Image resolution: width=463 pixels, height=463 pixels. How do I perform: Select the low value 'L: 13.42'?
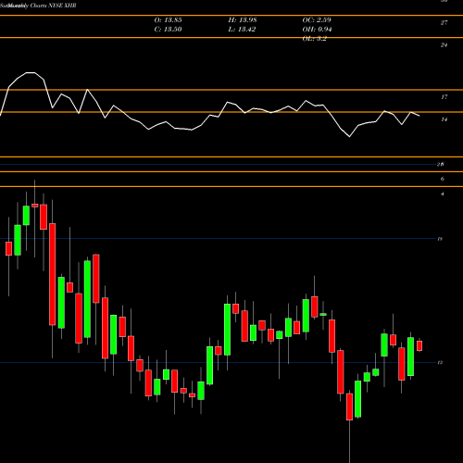pos(243,30)
